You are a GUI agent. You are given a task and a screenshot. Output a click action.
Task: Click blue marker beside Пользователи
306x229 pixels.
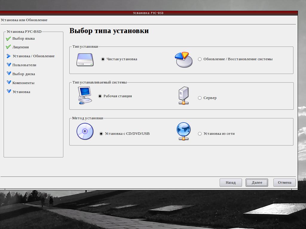tap(9, 65)
